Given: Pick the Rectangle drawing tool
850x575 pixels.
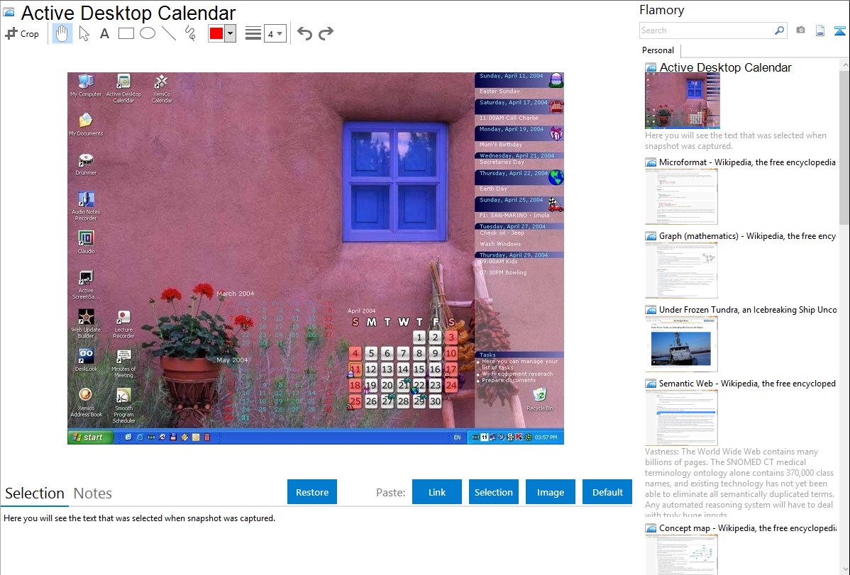Looking at the screenshot, I should tap(126, 33).
